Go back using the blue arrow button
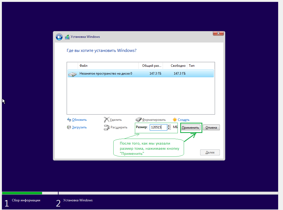Screen dimensions: 283x210 point(59,37)
